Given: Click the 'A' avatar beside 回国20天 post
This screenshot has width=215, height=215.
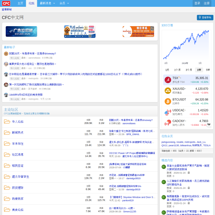Looking at the screenshot, I should coord(6,54).
